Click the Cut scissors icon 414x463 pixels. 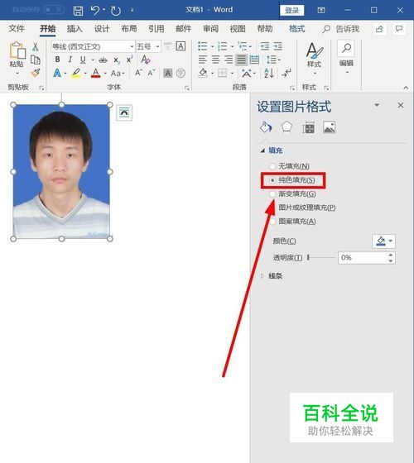tap(36, 46)
